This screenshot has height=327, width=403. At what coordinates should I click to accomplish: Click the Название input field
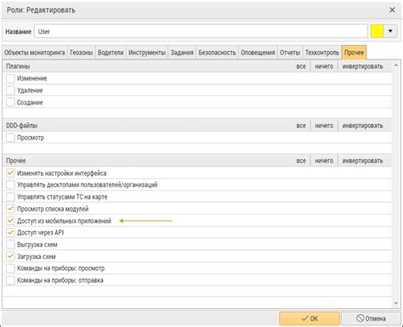(201, 31)
